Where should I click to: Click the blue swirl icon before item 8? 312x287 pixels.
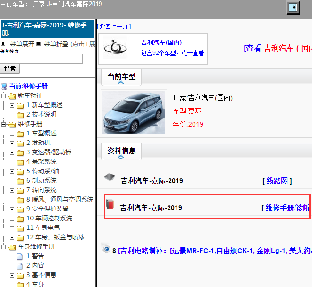coord(106,249)
